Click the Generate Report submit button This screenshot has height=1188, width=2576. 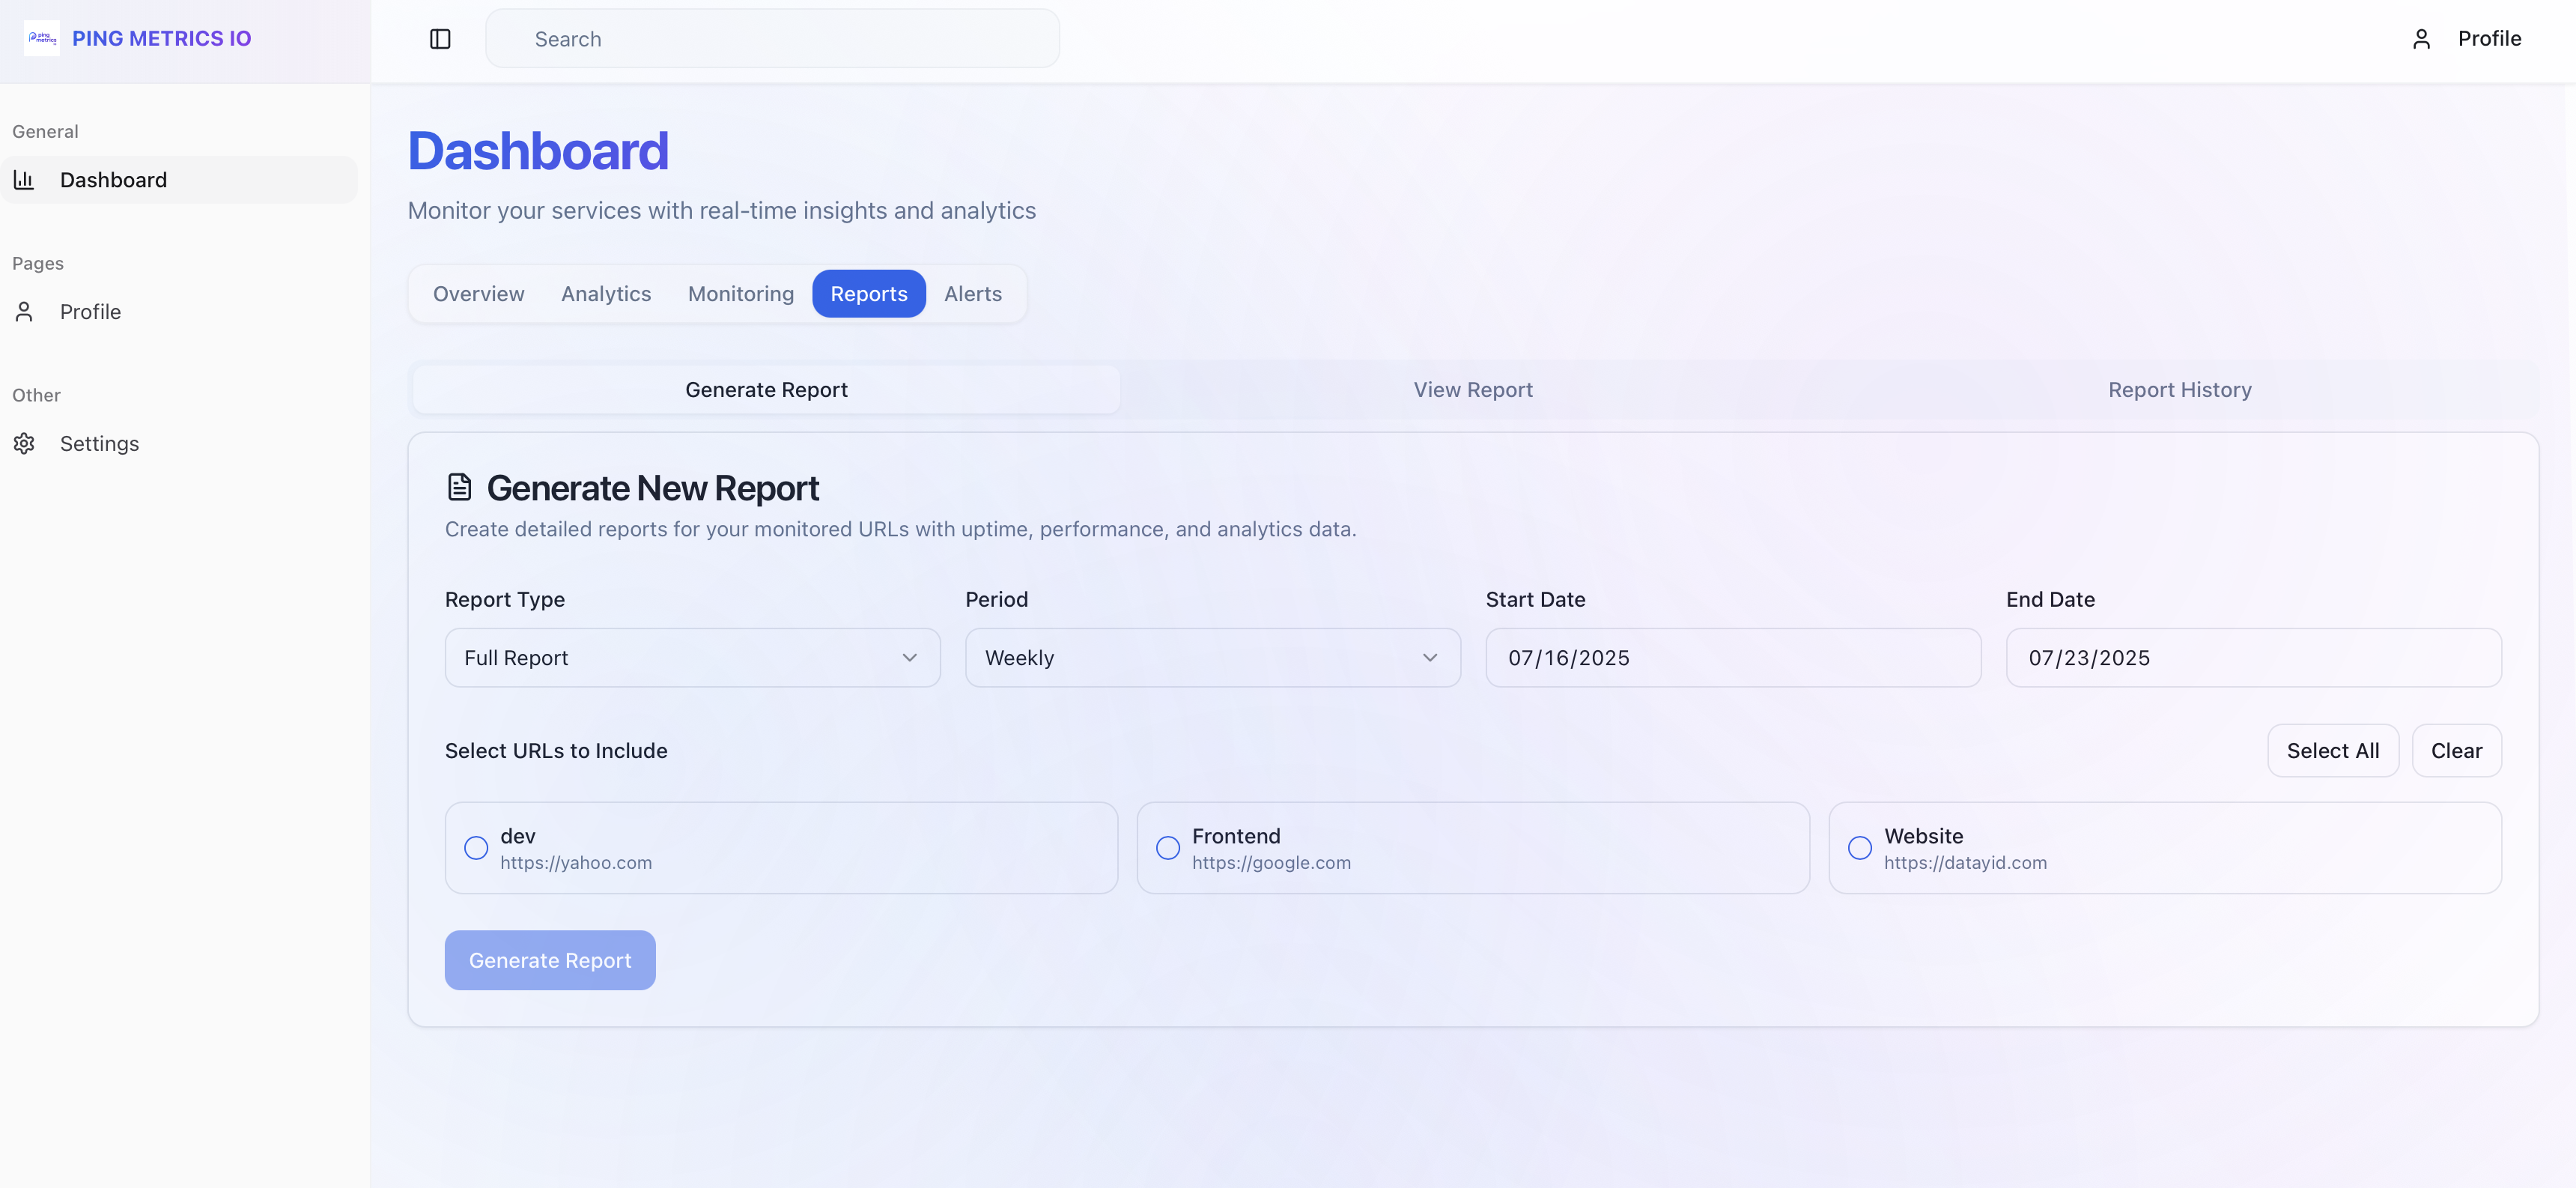tap(550, 960)
